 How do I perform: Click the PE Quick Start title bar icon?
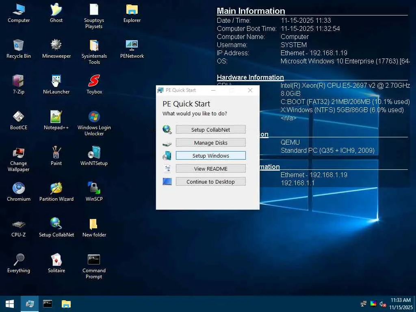point(160,90)
